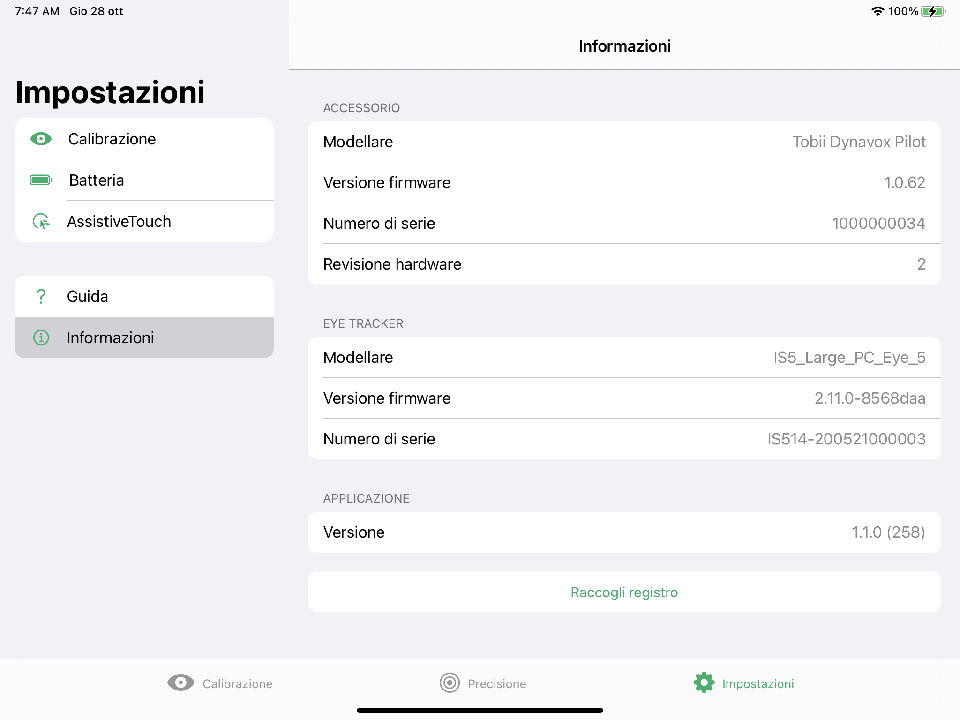
Task: Tap the eye tracker firmware version row
Action: point(624,398)
